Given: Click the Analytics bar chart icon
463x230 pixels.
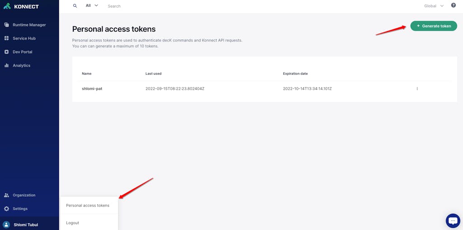Looking at the screenshot, I should (7, 65).
